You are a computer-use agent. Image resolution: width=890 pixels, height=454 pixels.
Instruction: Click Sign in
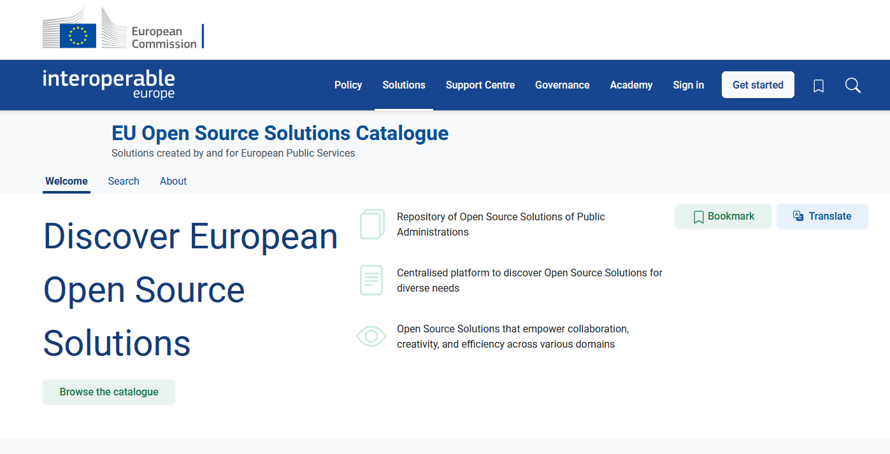tap(689, 85)
